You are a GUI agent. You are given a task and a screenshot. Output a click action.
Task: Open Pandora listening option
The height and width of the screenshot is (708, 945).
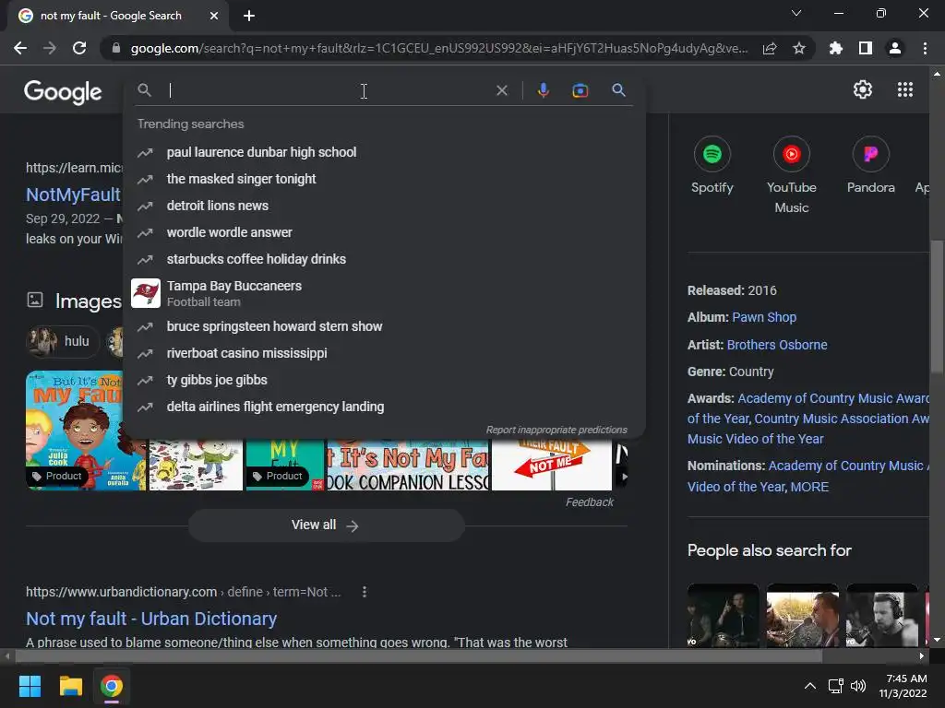[x=870, y=166]
